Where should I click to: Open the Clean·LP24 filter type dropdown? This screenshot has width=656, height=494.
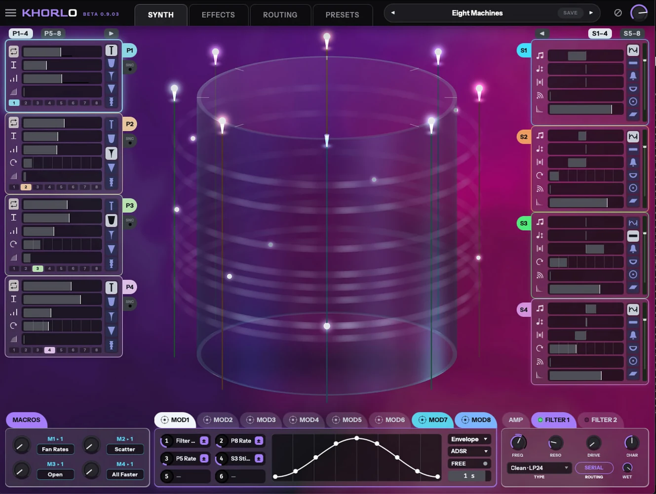click(x=539, y=467)
